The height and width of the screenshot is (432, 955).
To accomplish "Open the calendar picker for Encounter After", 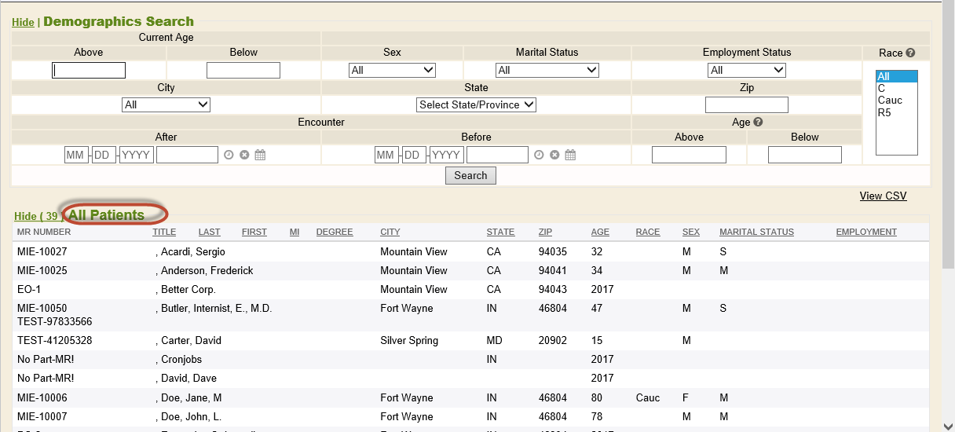I will (260, 155).
